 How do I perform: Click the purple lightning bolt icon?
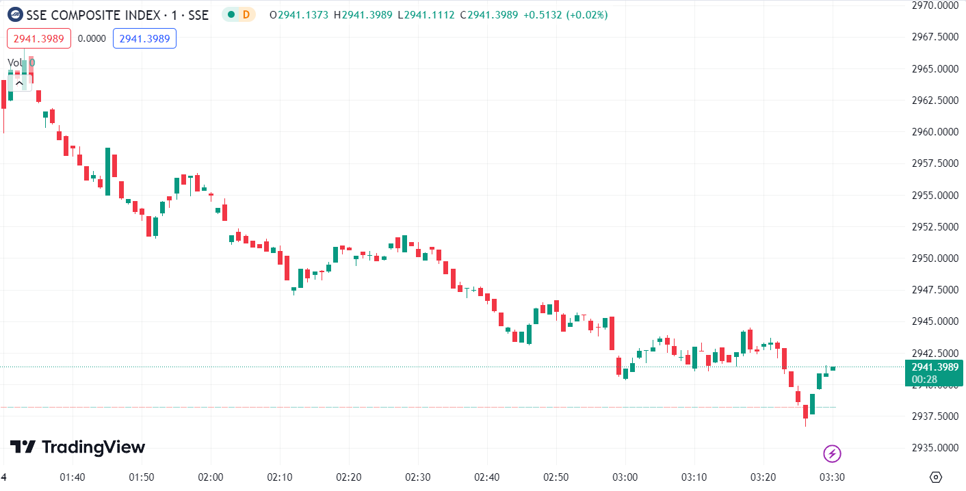pos(832,453)
